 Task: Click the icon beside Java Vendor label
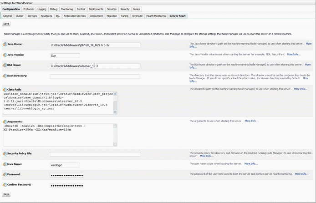point(5,55)
